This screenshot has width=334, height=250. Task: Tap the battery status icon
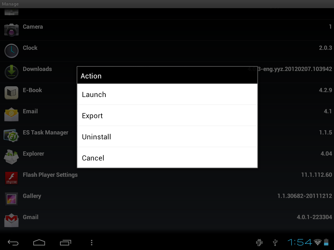coord(326,242)
